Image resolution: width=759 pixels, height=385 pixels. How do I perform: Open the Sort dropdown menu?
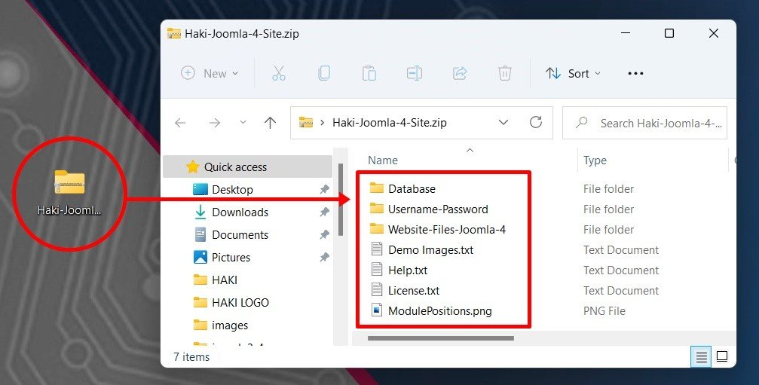coord(573,74)
